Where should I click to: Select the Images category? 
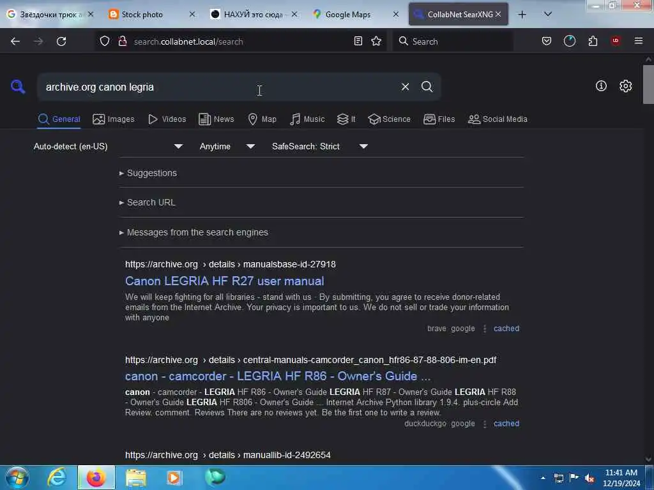point(114,119)
